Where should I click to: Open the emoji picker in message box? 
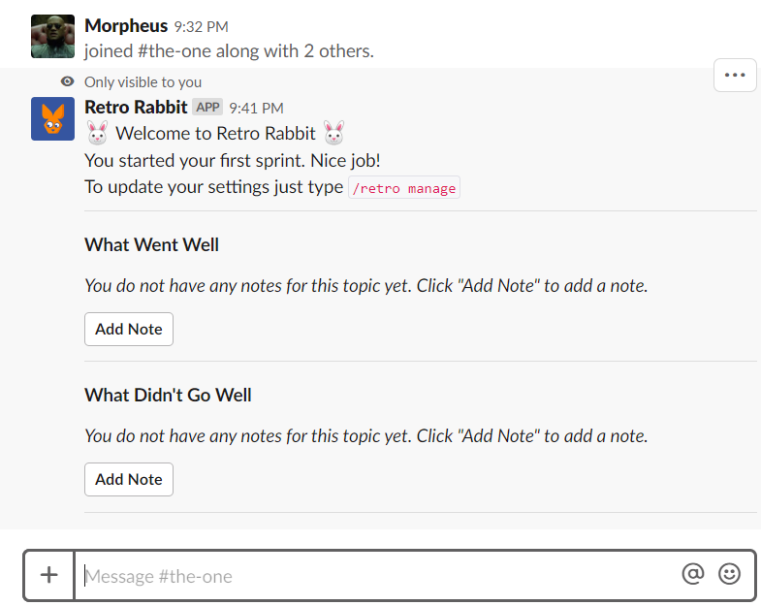(x=729, y=575)
